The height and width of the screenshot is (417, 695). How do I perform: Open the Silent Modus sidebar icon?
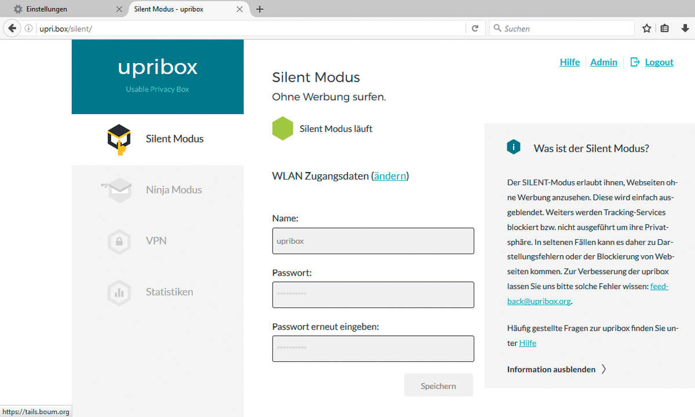[x=119, y=139]
